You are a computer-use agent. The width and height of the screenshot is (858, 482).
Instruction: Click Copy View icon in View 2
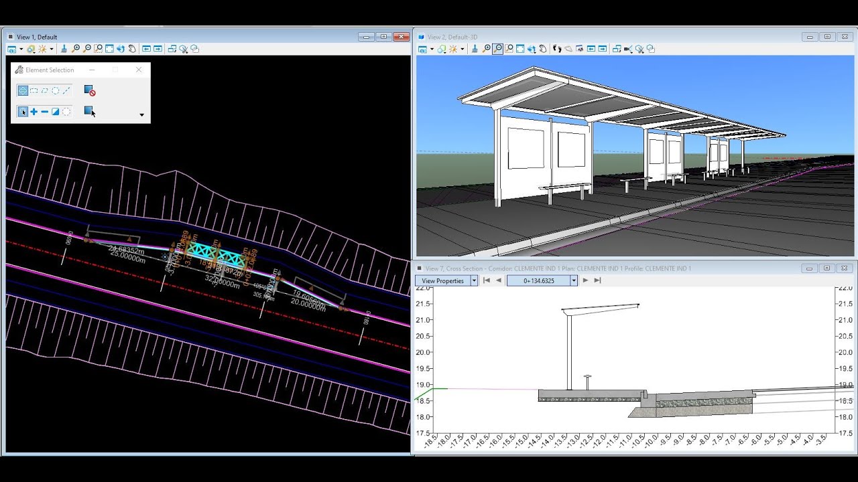click(x=617, y=49)
